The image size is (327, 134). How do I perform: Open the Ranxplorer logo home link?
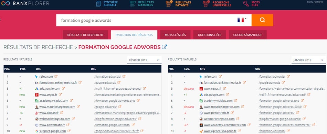point(25,3)
